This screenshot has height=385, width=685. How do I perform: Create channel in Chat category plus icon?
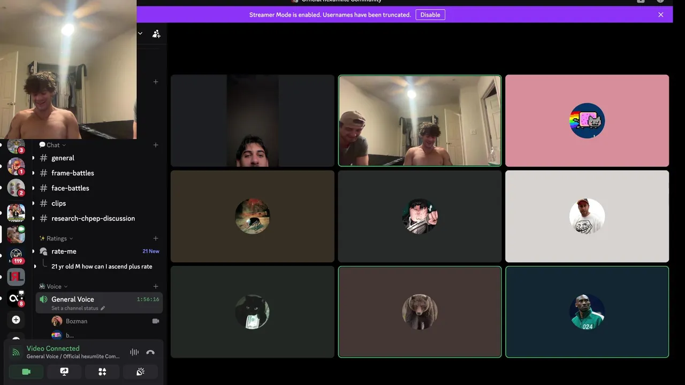(156, 145)
